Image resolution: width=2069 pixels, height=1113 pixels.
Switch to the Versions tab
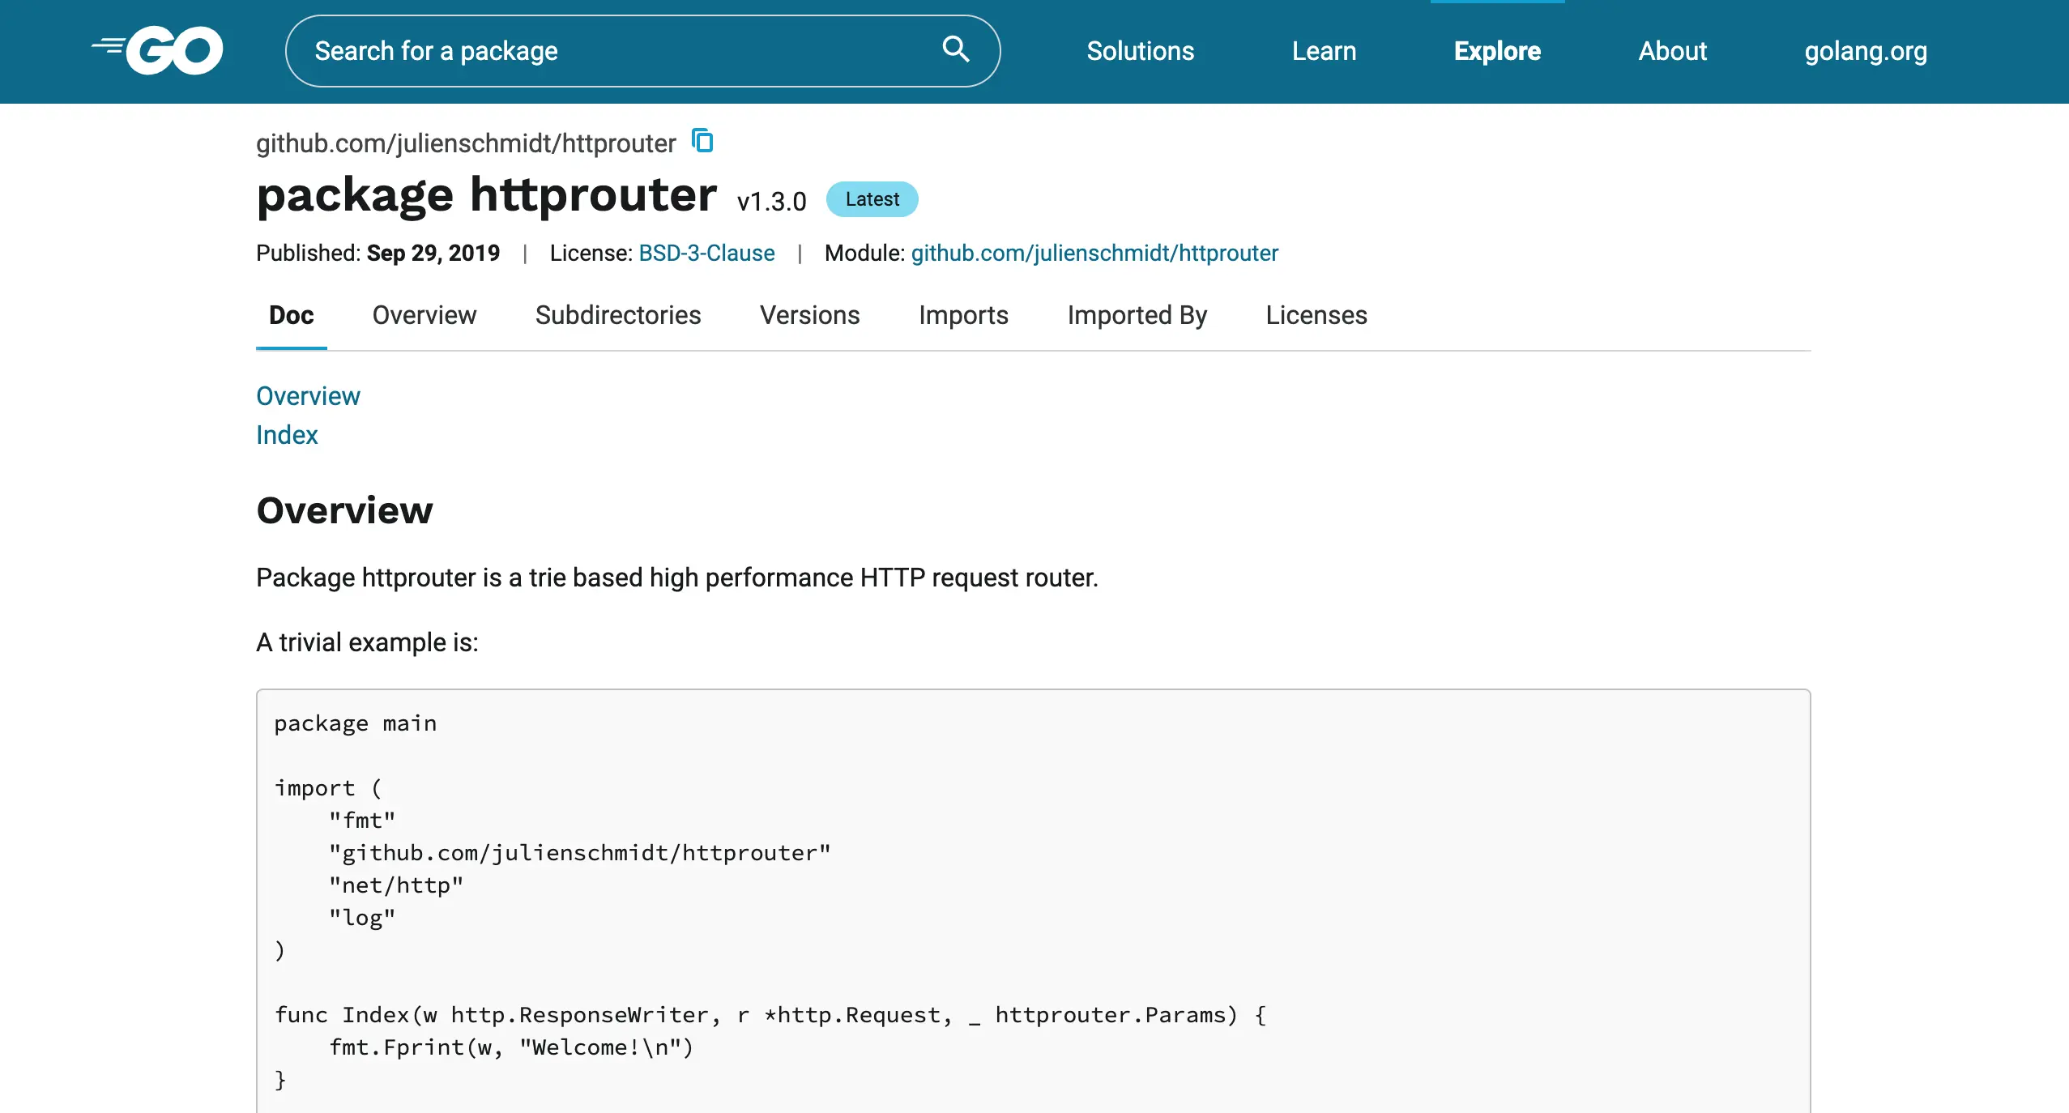[x=809, y=315]
